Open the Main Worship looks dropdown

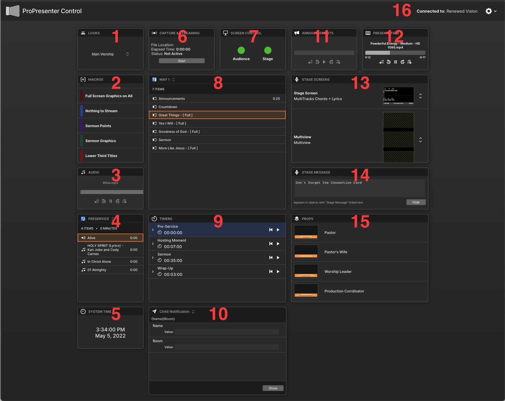point(127,54)
